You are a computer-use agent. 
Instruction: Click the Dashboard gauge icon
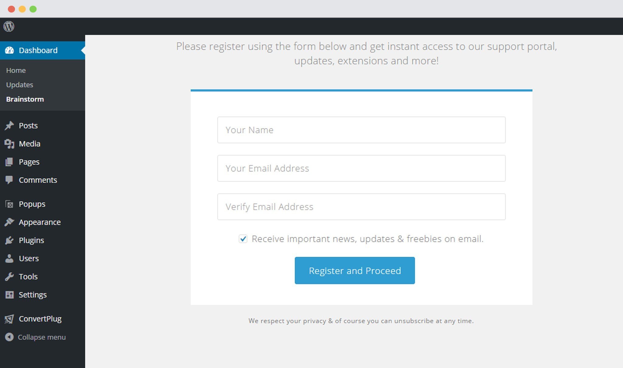click(9, 50)
